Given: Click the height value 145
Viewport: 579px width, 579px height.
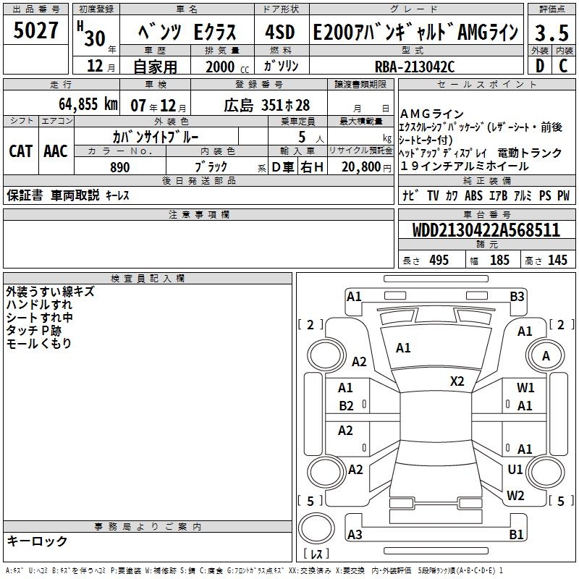Looking at the screenshot, I should click(557, 260).
